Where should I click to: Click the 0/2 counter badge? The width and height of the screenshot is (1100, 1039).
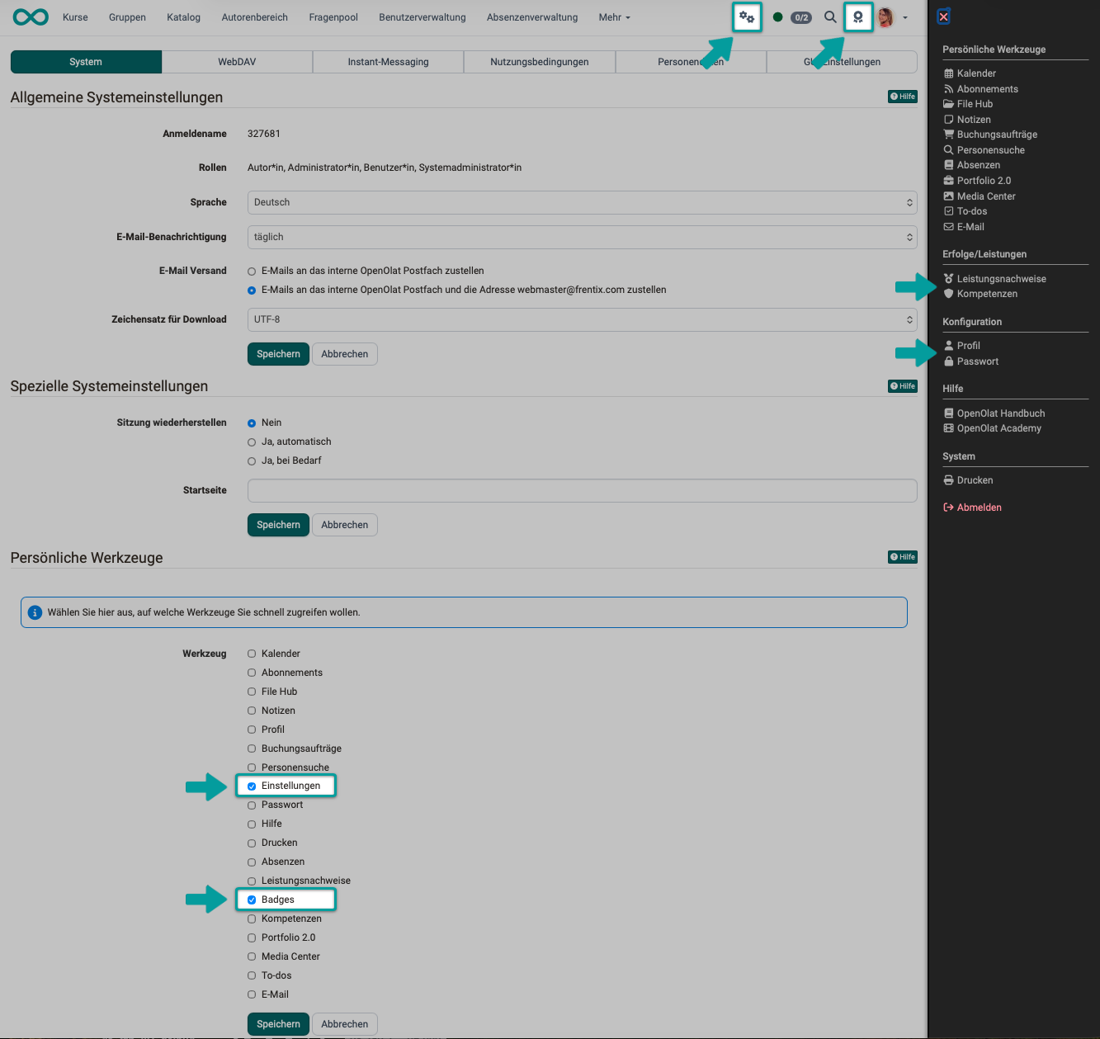click(801, 17)
